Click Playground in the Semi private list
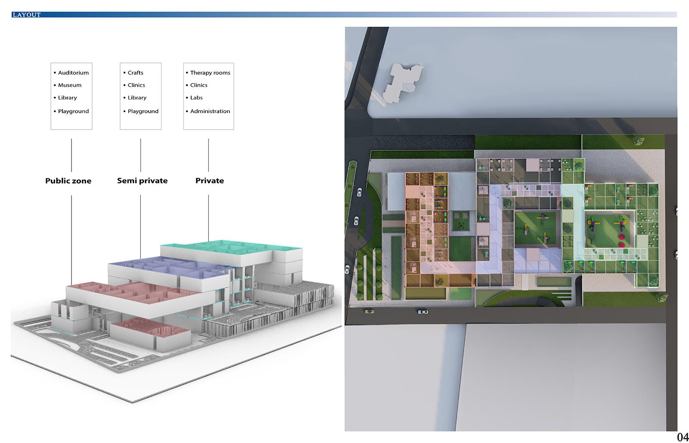The width and height of the screenshot is (689, 443). (x=143, y=111)
